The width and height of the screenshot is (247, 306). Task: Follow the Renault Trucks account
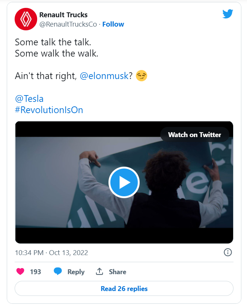click(x=113, y=24)
